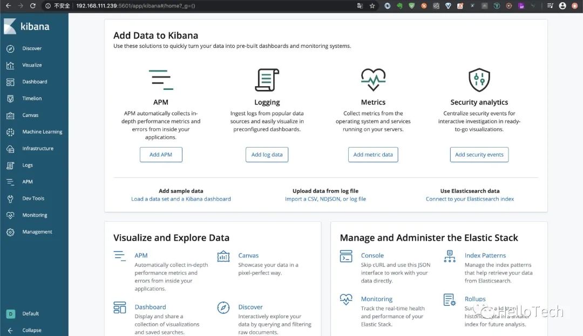Open Load a data set and Kibana dashboard link
Image resolution: width=583 pixels, height=336 pixels.
[x=181, y=199]
